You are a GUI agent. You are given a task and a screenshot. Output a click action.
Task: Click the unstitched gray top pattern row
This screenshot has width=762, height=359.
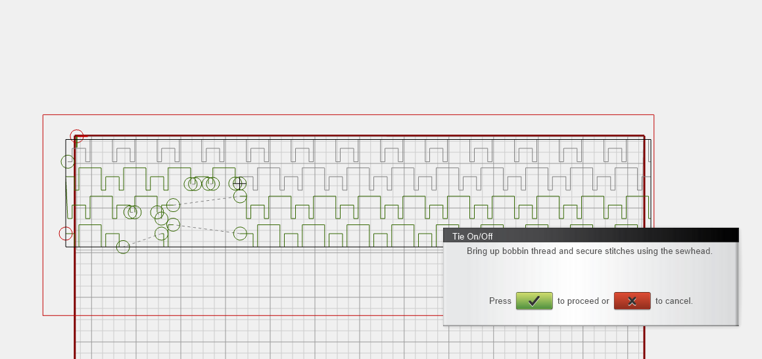tap(394, 154)
